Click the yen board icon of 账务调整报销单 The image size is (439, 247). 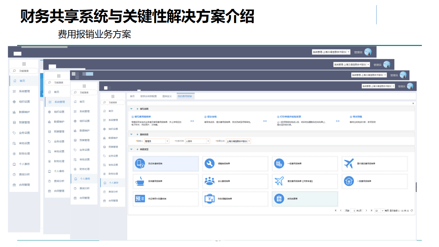pos(209,199)
